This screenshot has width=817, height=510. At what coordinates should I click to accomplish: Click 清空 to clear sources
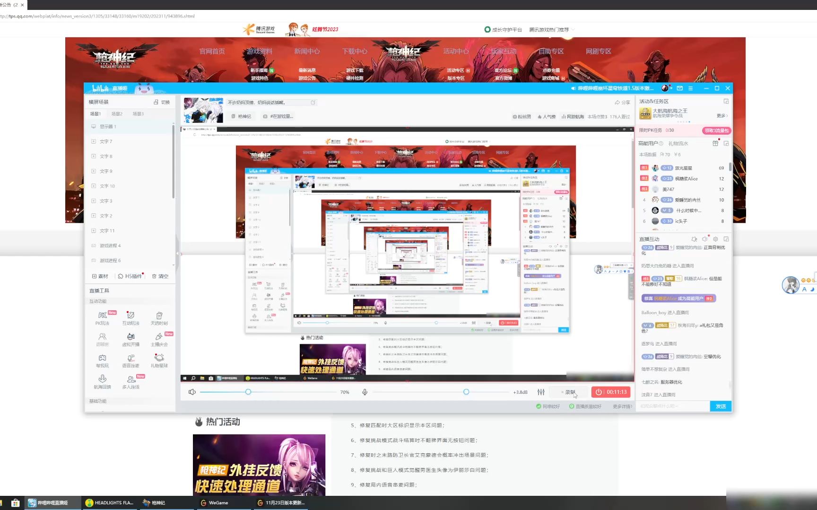click(160, 276)
